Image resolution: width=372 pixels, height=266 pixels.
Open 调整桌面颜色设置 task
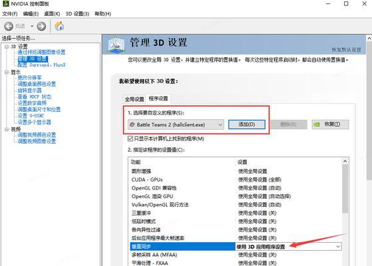(37, 84)
